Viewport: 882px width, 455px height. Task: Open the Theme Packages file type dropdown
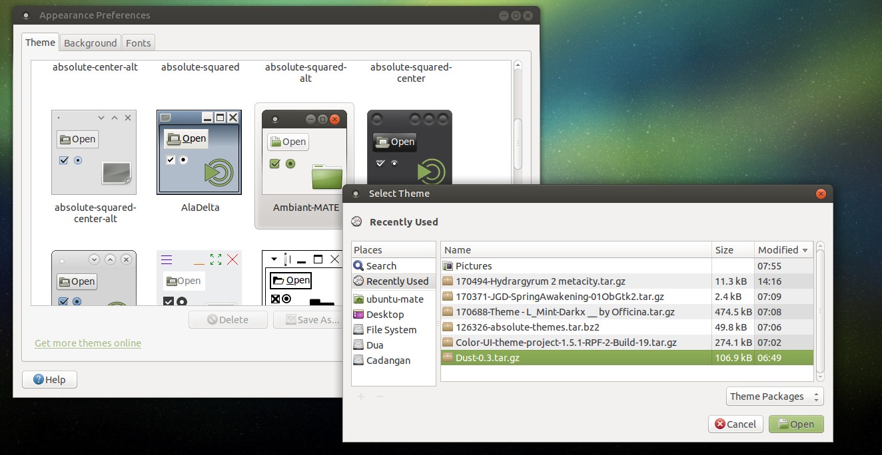(774, 396)
